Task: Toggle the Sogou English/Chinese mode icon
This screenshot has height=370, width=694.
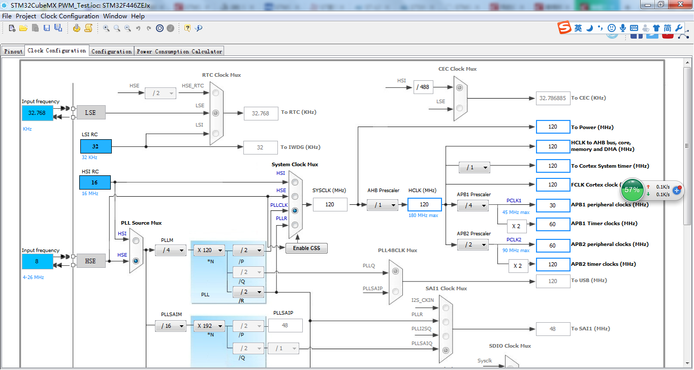Action: [578, 28]
